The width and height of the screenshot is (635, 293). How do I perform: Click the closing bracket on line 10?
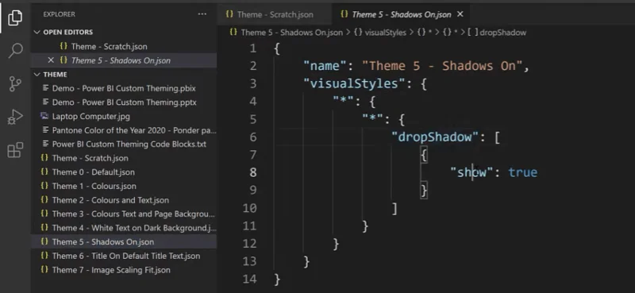394,208
